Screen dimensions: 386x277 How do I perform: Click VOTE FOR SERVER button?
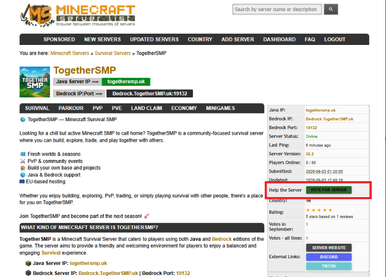tap(328, 190)
